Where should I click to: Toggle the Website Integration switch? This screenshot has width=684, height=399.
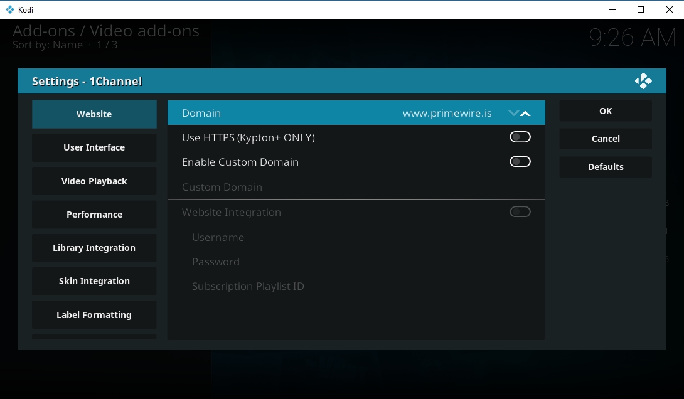520,212
